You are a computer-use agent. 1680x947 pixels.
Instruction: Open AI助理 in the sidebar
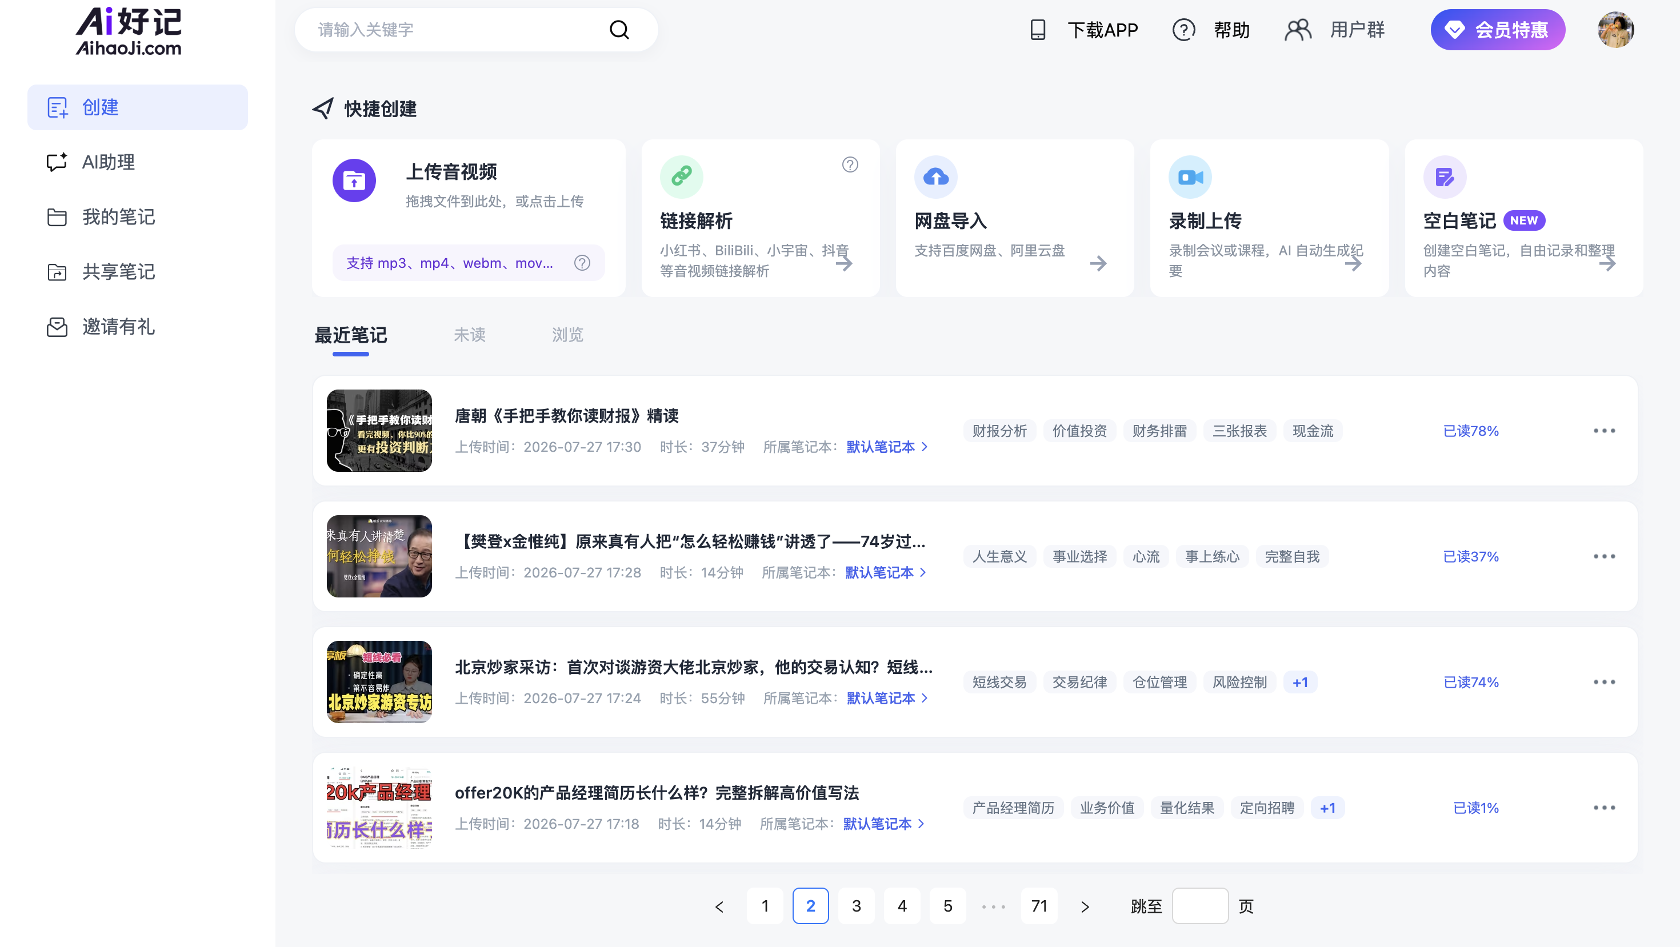click(x=138, y=162)
